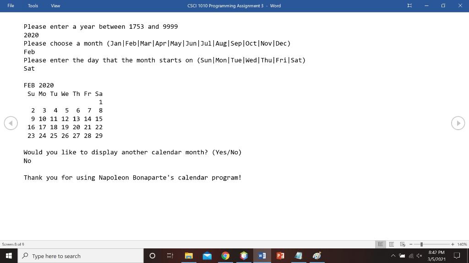Click the zoom out minus icon

[x=411, y=244]
